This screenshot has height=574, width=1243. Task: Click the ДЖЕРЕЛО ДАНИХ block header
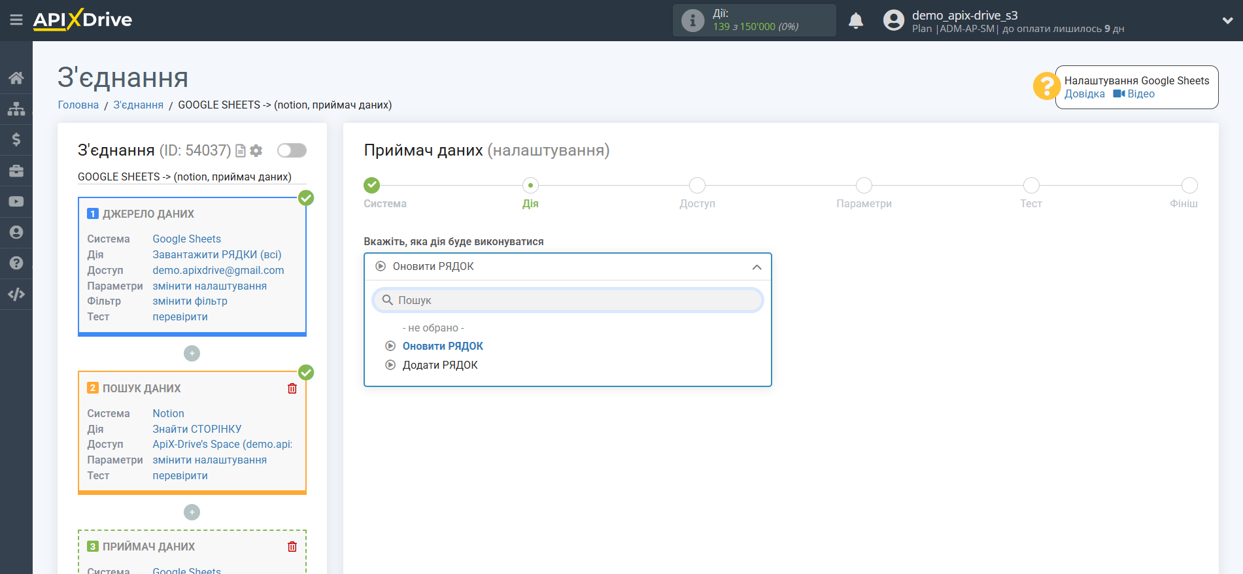point(148,214)
